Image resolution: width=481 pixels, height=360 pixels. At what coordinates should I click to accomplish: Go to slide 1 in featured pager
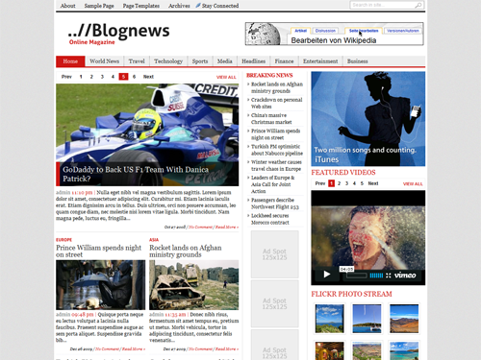point(81,77)
